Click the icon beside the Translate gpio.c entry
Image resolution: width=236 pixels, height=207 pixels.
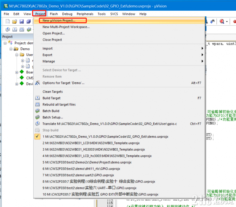37,124
